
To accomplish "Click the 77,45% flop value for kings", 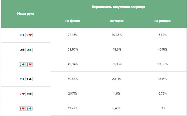I will [x=73, y=35].
